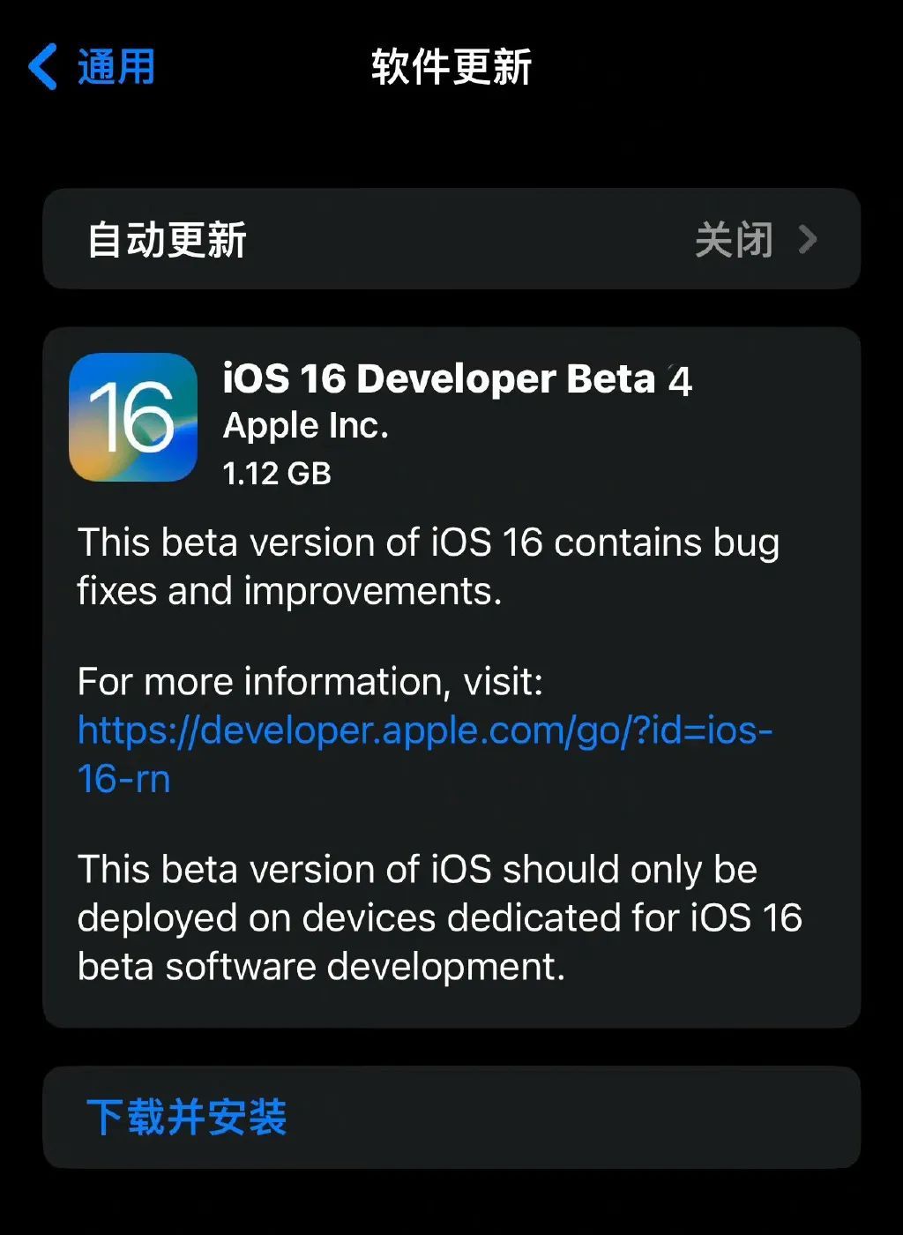This screenshot has height=1235, width=903.
Task: Tap the 关闭 status next to 自动更新
Action: [734, 240]
